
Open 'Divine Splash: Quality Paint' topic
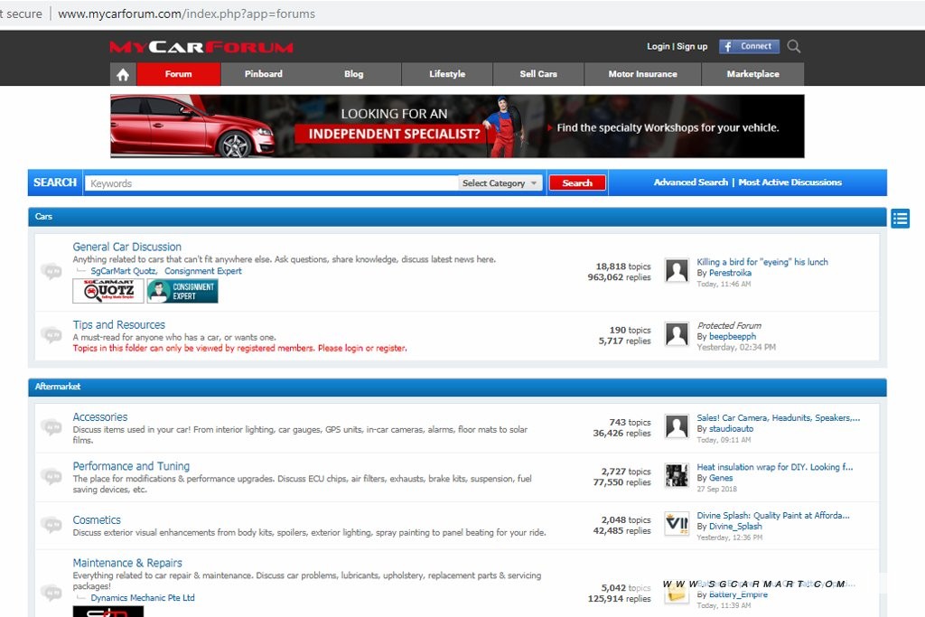773,515
